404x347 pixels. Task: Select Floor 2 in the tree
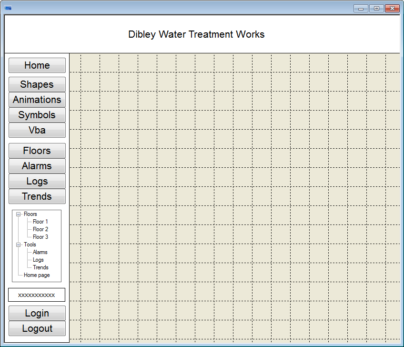pyautogui.click(x=40, y=229)
